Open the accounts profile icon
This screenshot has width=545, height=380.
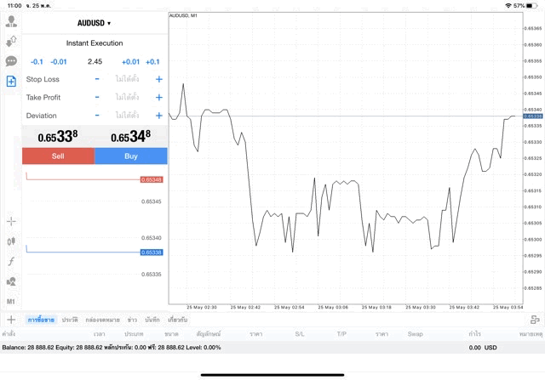tap(11, 21)
